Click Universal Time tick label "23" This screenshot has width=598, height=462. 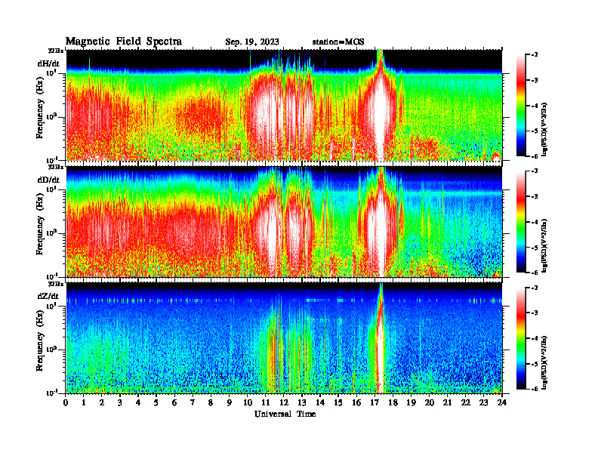click(484, 403)
